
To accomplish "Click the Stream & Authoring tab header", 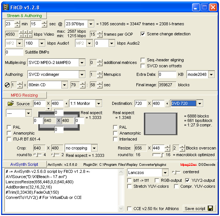I will [24, 16].
